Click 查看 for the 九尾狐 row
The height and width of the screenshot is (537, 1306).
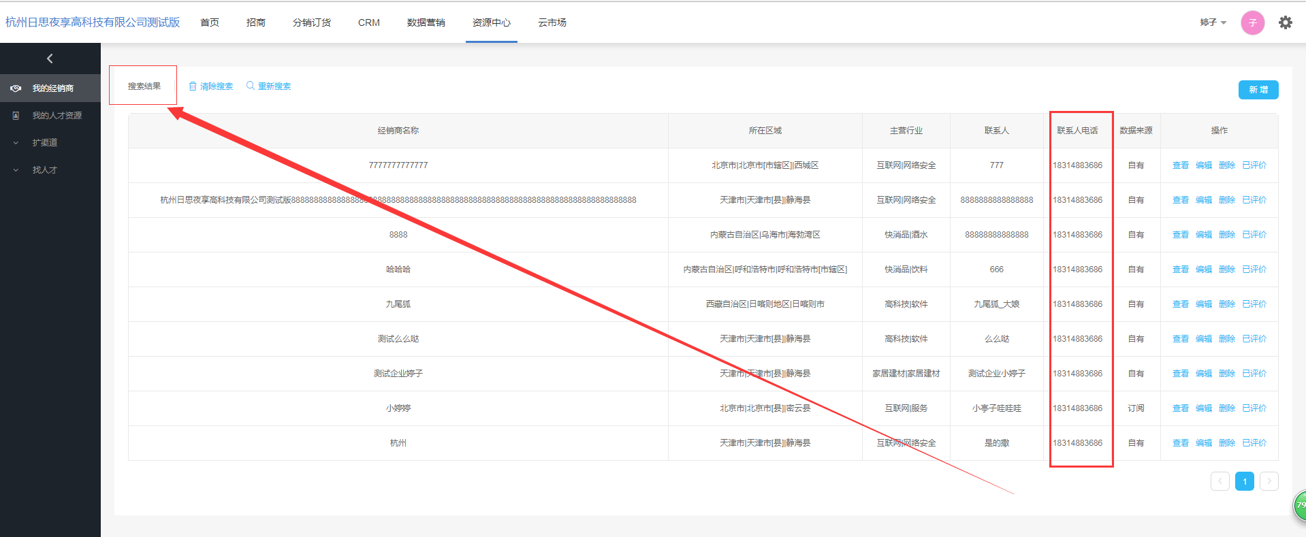click(x=1180, y=304)
